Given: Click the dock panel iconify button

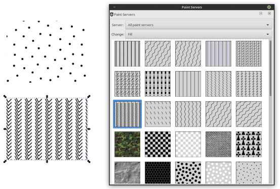Looking at the screenshot, I should tap(261, 14).
